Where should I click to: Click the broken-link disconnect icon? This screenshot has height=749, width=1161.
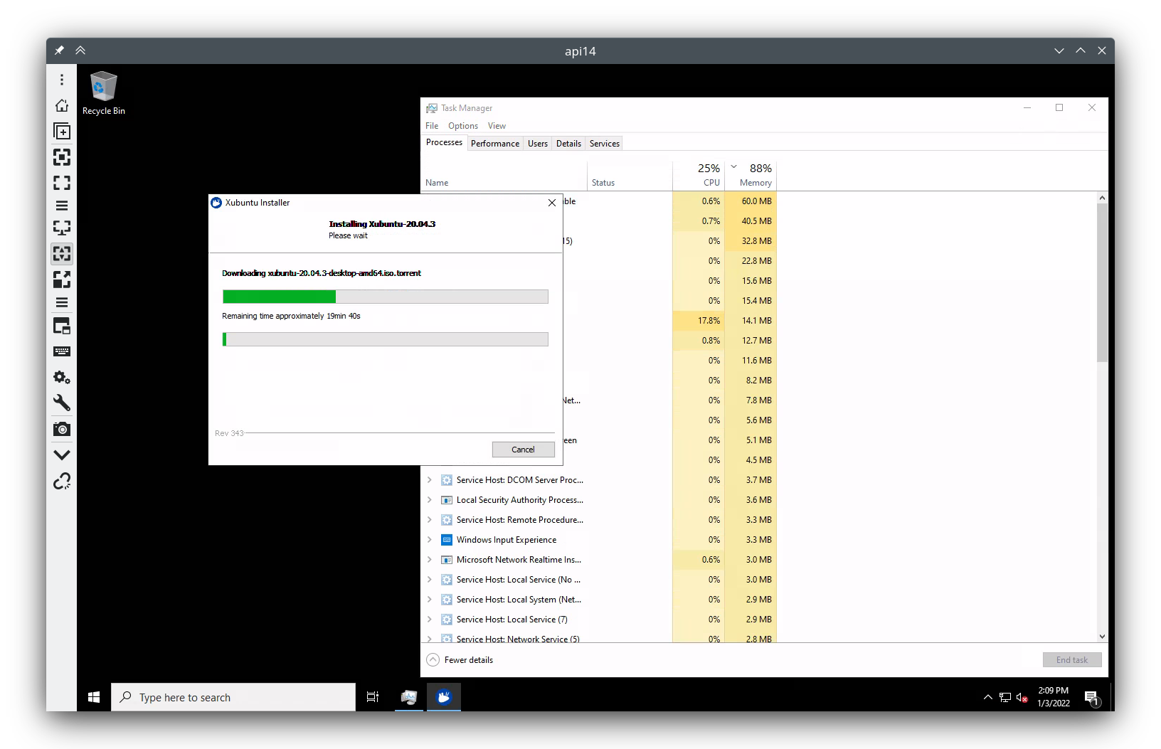[62, 482]
